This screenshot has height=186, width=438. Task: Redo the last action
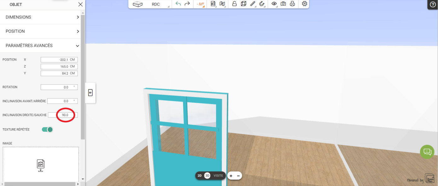[x=187, y=4]
